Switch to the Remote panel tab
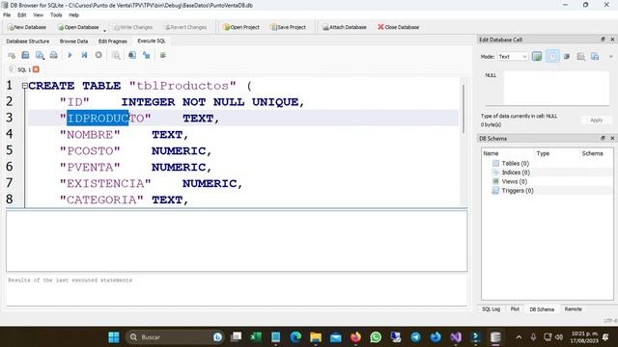Image resolution: width=618 pixels, height=347 pixels. click(x=573, y=309)
